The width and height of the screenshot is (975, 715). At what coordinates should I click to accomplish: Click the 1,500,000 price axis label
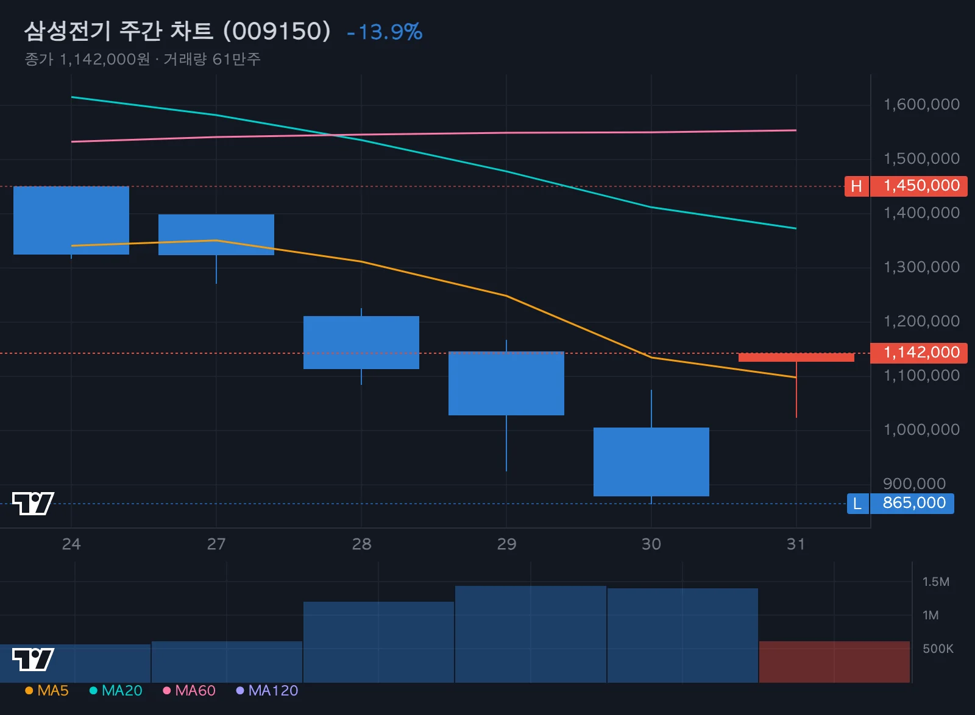pyautogui.click(x=921, y=159)
